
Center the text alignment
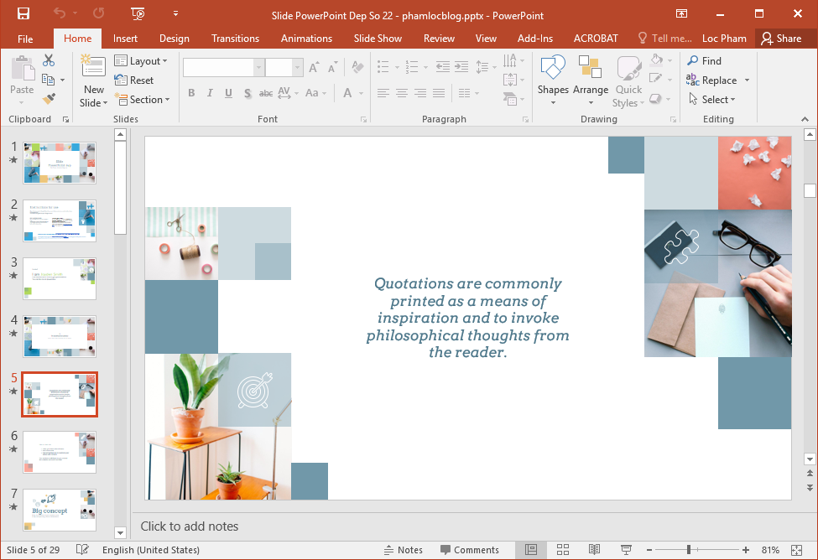[x=402, y=93]
